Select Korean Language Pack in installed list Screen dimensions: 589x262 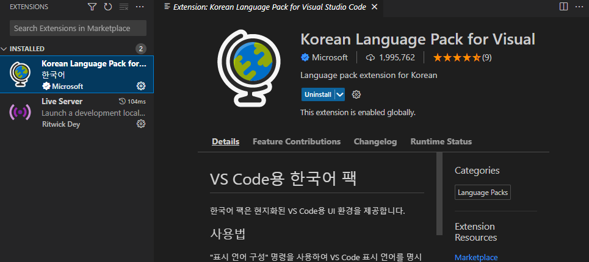[77, 74]
